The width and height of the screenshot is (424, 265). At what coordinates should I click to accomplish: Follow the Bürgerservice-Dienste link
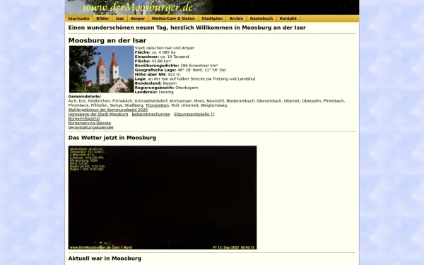pyautogui.click(x=90, y=123)
